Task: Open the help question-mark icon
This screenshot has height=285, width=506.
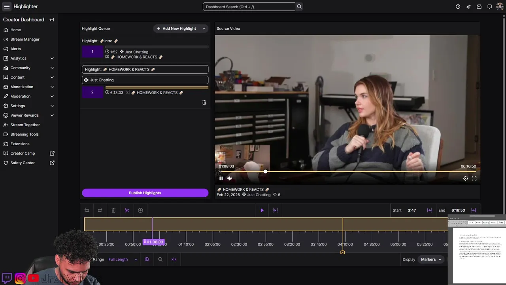Action: click(x=458, y=7)
